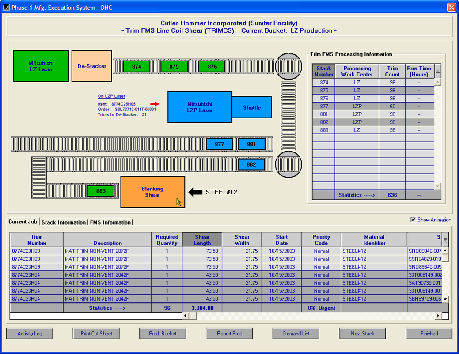Select stack 881 row in processing table
Image resolution: width=459 pixels, height=354 pixels.
373,114
